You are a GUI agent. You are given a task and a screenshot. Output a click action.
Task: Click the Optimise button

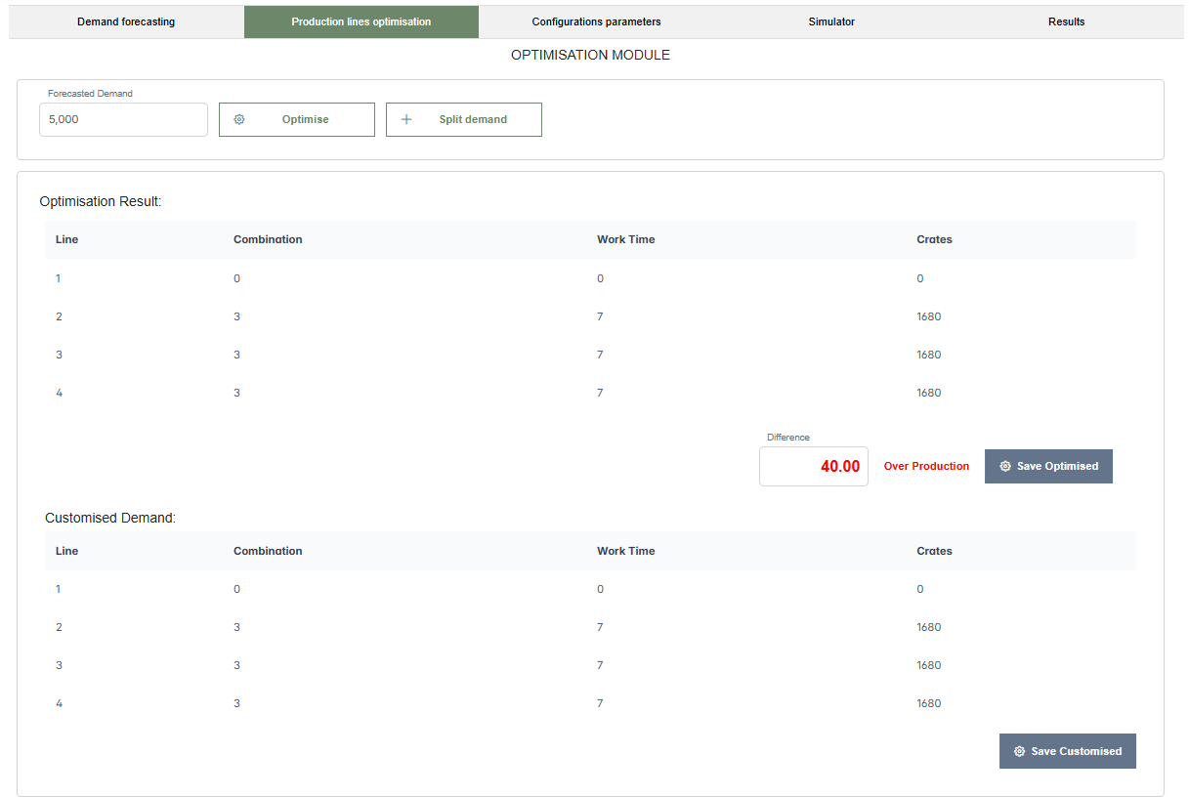click(296, 119)
